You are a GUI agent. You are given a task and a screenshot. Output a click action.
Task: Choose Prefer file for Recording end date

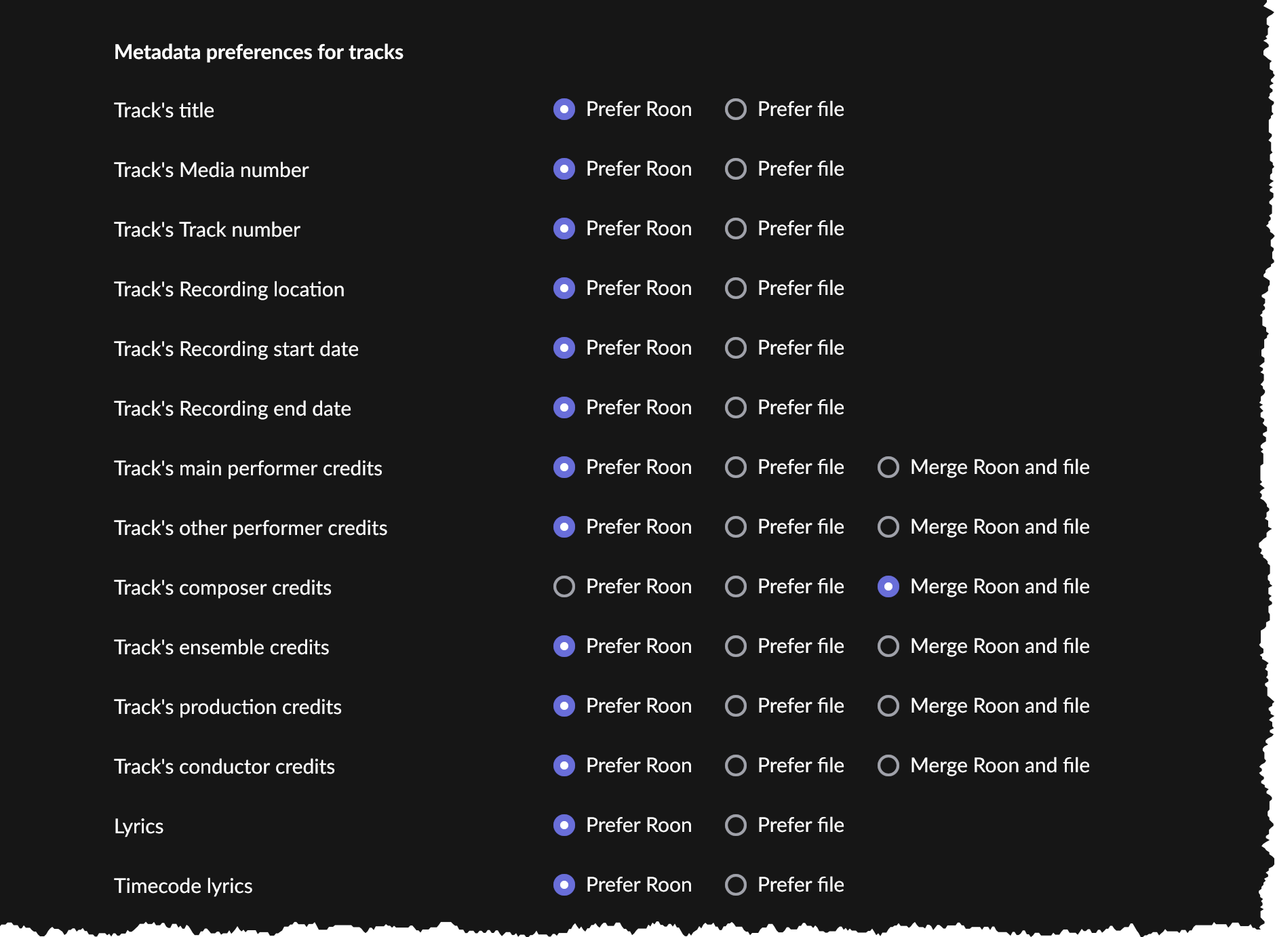pyautogui.click(x=736, y=407)
